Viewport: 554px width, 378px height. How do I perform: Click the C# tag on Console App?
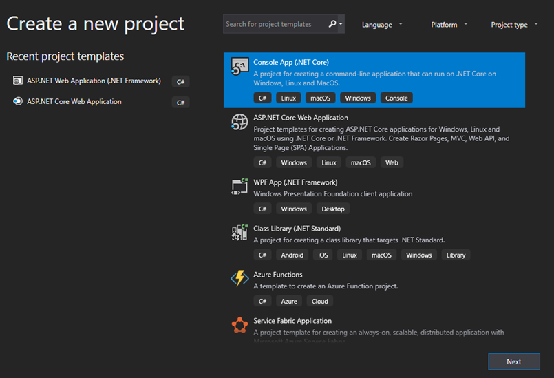(x=262, y=98)
